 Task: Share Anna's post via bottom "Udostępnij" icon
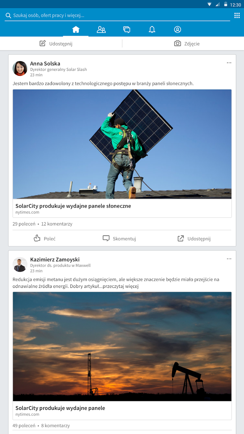point(194,239)
